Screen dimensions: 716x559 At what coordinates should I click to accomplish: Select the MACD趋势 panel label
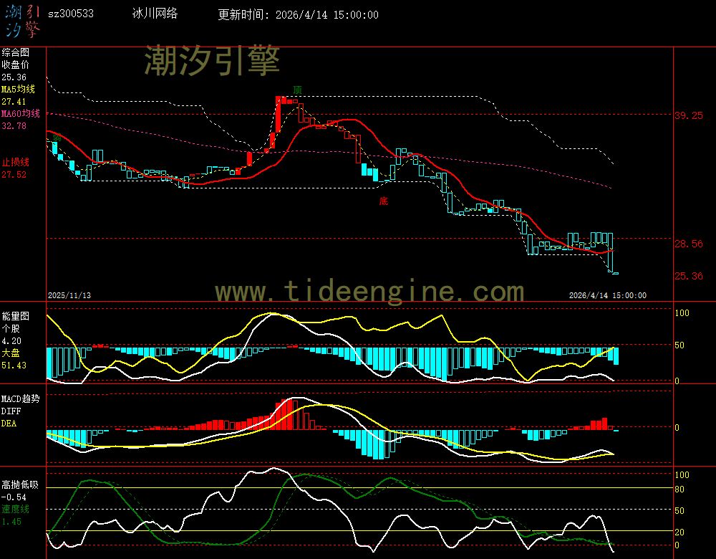coord(21,398)
